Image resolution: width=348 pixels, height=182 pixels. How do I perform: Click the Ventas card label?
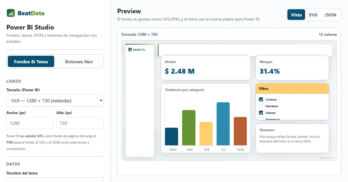pyautogui.click(x=170, y=62)
